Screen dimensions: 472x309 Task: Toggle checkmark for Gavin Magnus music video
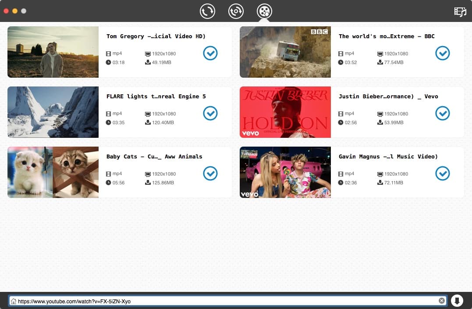[x=443, y=173]
